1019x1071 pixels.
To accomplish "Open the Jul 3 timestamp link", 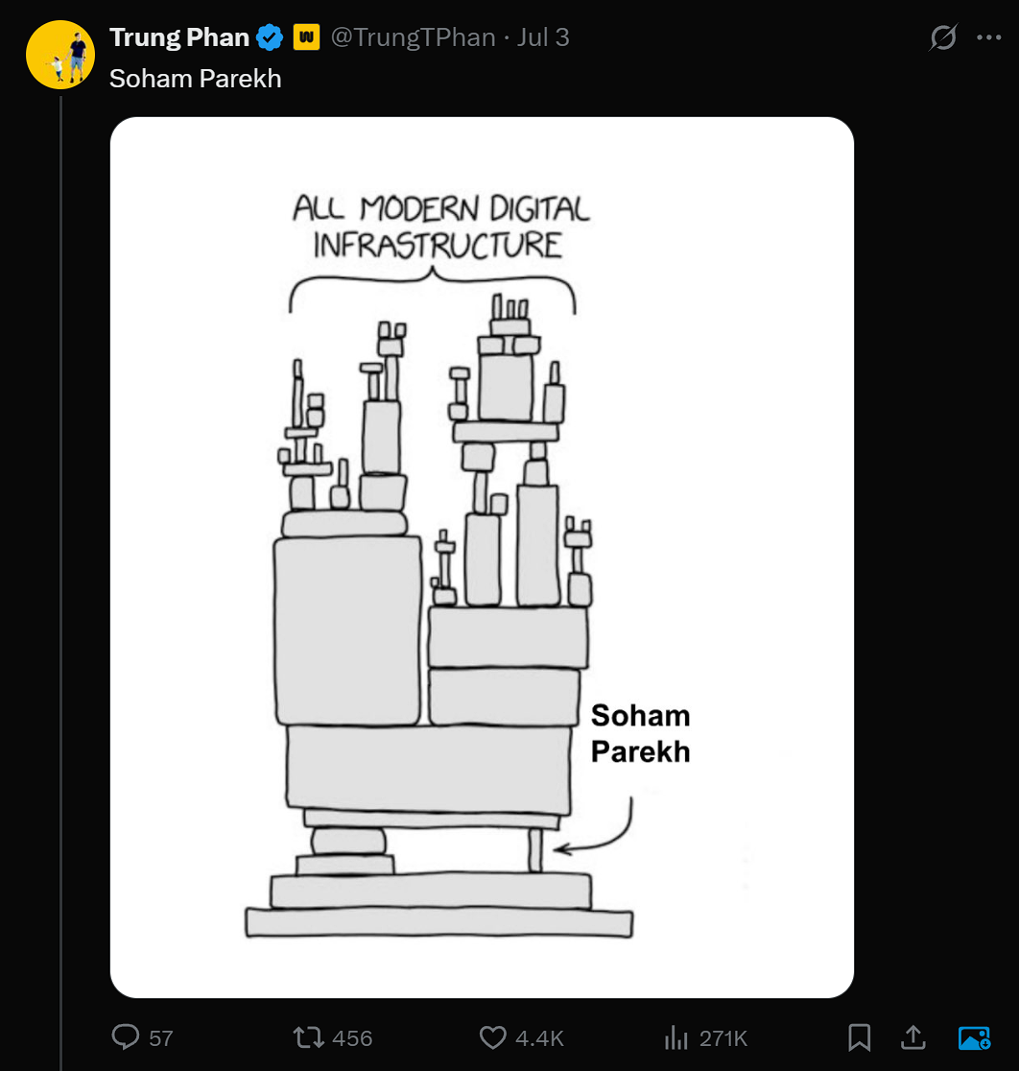I will click(543, 37).
